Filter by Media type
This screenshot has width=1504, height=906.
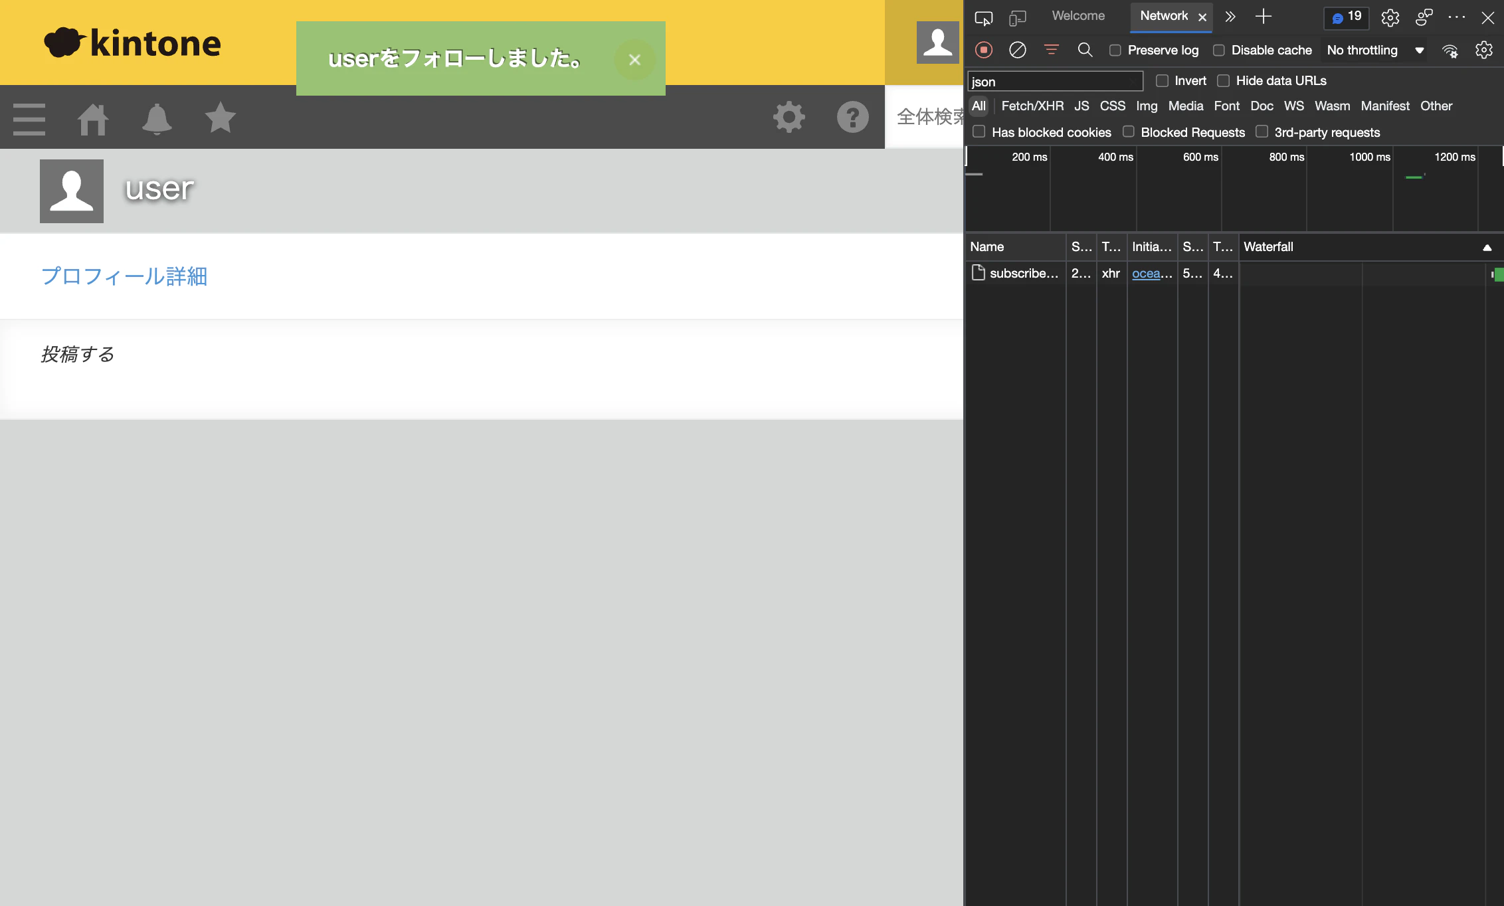tap(1186, 106)
